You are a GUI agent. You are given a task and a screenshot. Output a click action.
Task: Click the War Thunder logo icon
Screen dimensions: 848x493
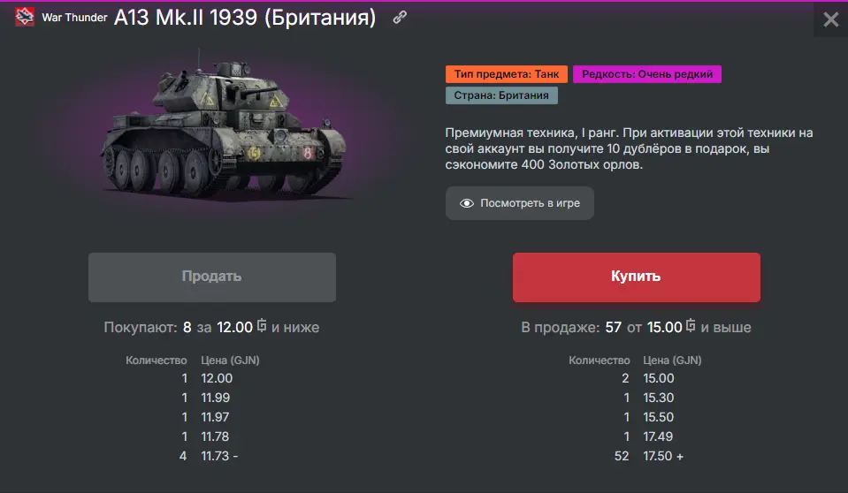25,18
